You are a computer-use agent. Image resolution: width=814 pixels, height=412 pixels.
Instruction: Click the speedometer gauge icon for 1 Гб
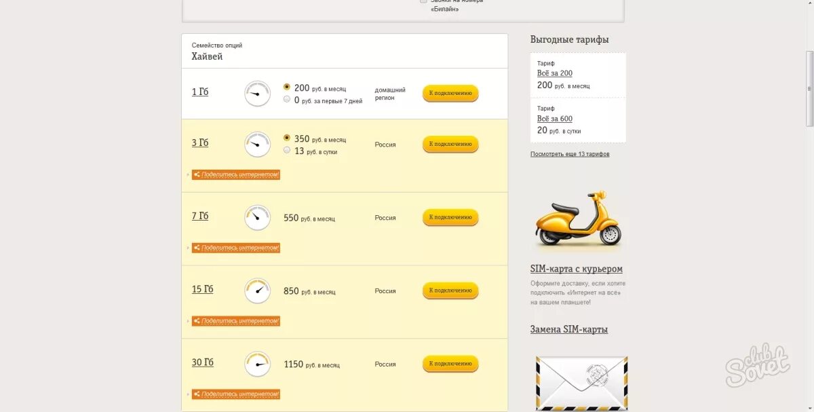click(257, 94)
